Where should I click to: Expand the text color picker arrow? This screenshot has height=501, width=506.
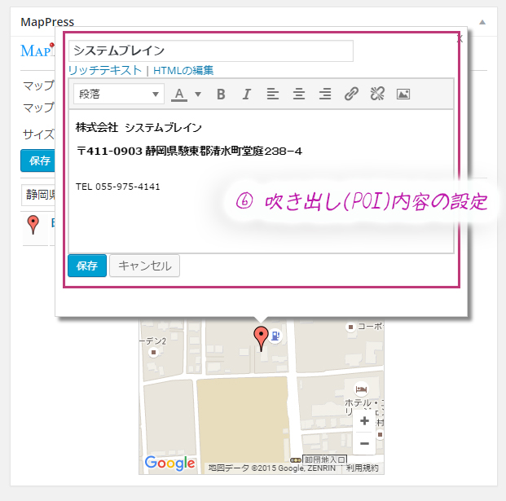pyautogui.click(x=198, y=94)
